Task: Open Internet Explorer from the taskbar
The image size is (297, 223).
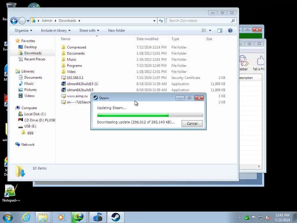Action: (x=26, y=217)
